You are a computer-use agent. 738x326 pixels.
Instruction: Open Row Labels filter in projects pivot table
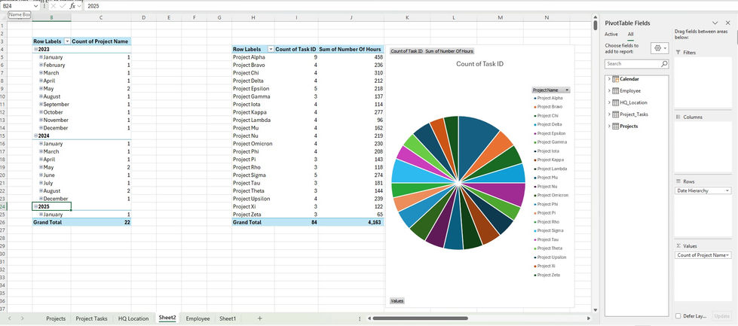tap(271, 50)
